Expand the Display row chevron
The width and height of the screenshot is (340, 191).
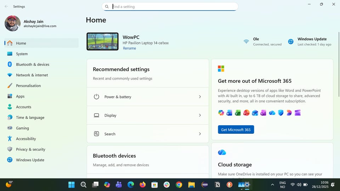coord(200,115)
